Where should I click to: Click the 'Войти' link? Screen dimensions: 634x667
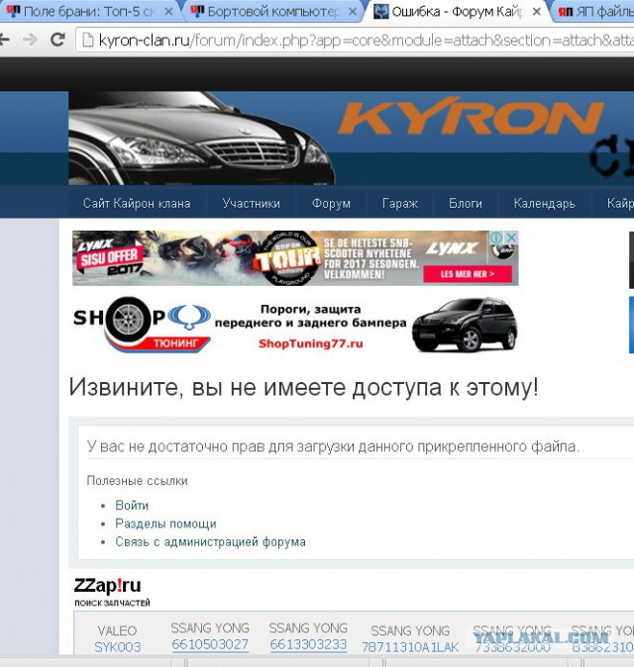pyautogui.click(x=132, y=506)
